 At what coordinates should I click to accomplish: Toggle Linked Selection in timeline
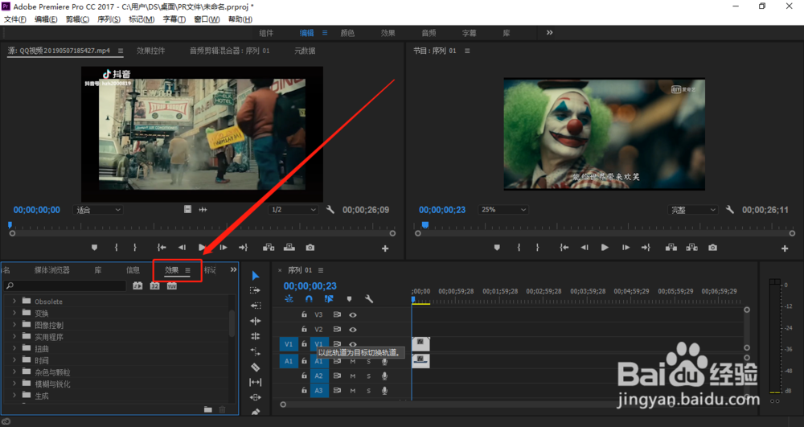[329, 299]
